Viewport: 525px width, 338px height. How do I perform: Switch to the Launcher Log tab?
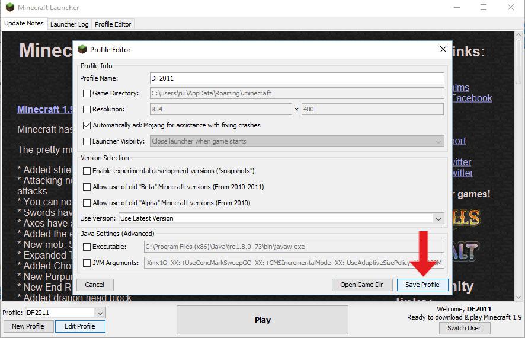point(69,24)
